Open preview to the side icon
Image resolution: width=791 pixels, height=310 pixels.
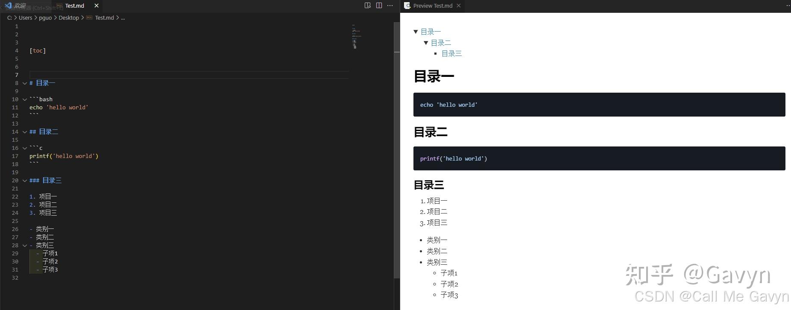pos(367,6)
